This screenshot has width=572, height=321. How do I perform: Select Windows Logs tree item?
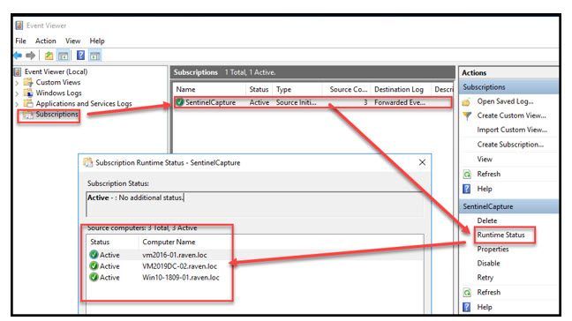point(59,93)
